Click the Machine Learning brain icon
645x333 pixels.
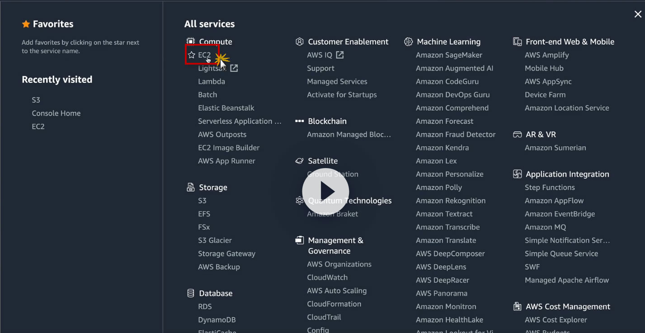[409, 42]
